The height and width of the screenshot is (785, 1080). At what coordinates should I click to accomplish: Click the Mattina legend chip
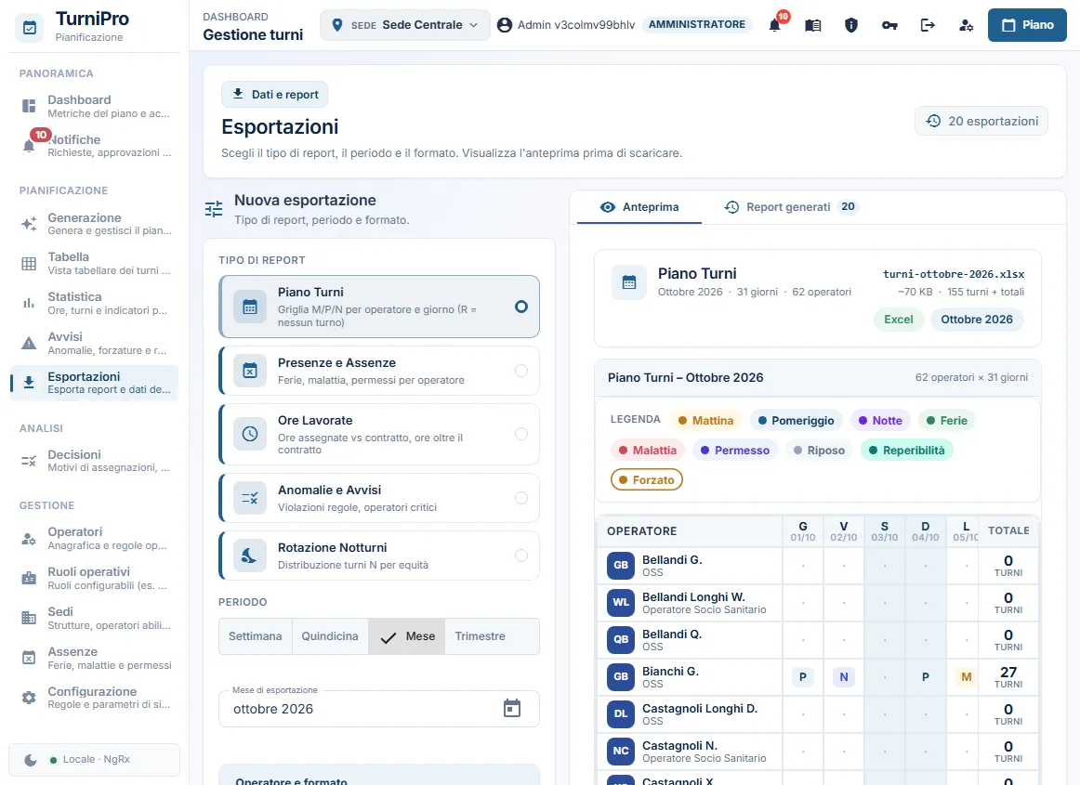[706, 421]
